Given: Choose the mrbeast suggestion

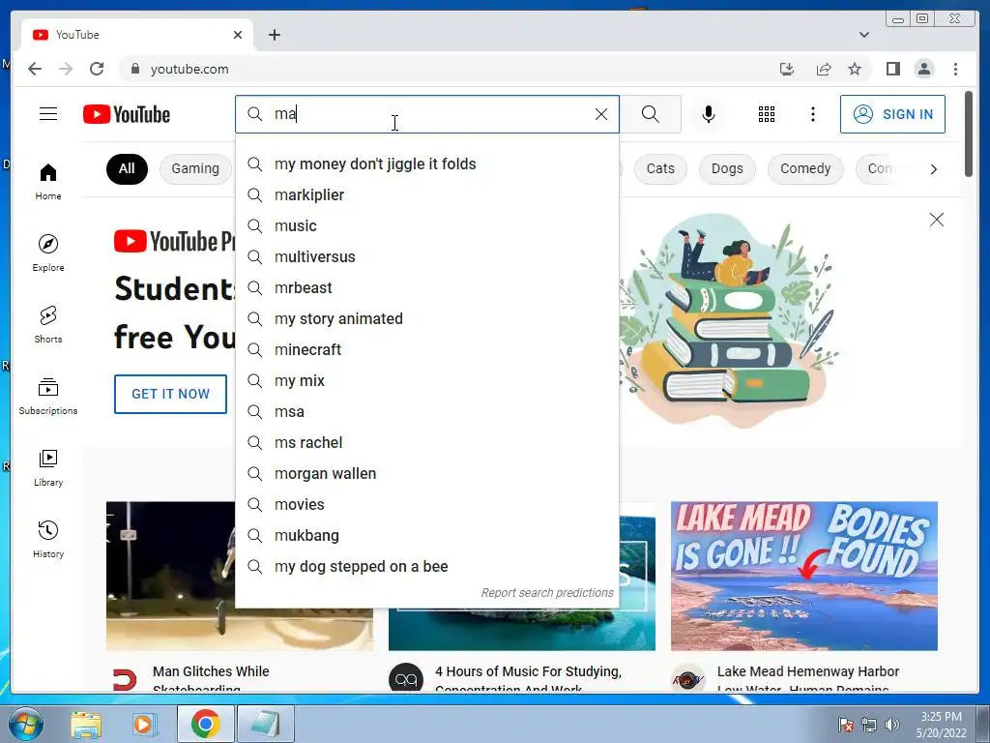Looking at the screenshot, I should coord(426,288).
